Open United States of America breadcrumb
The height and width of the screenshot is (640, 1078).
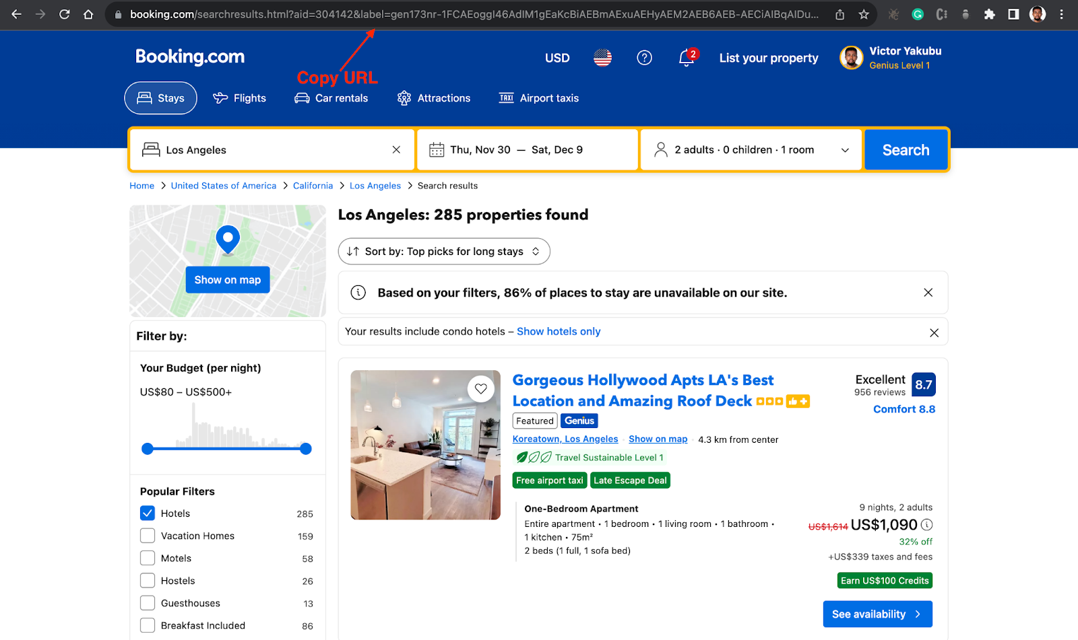[224, 186]
